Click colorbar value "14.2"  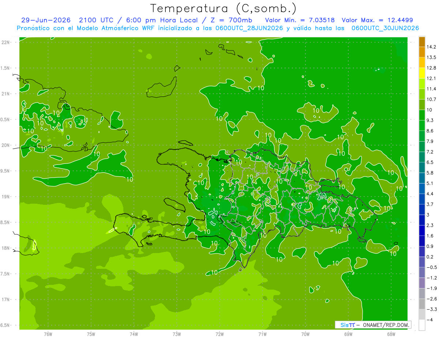[431, 47]
